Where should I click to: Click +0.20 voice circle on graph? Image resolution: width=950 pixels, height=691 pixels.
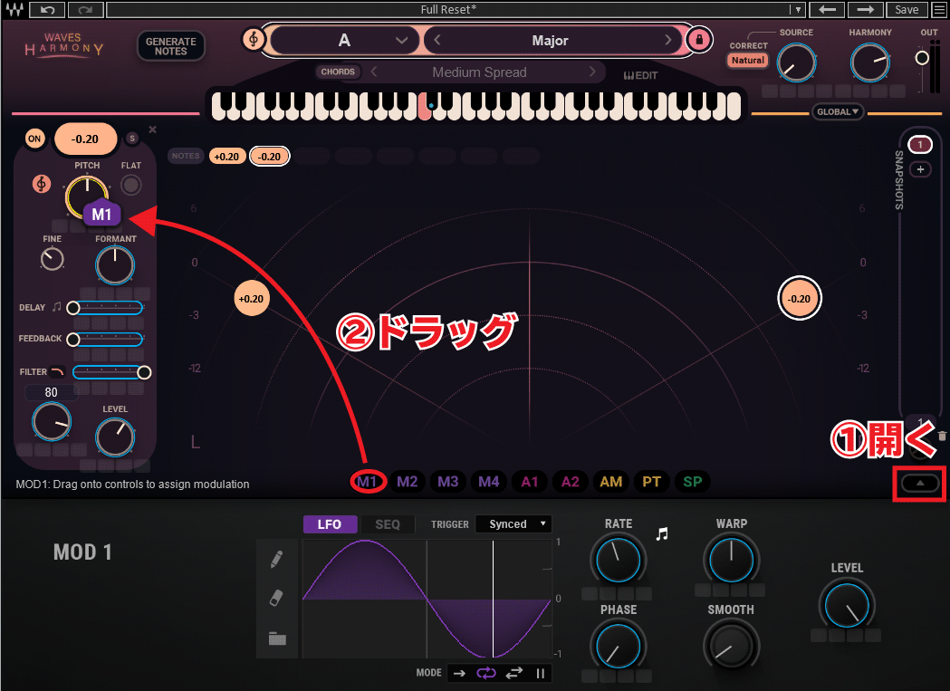[252, 299]
